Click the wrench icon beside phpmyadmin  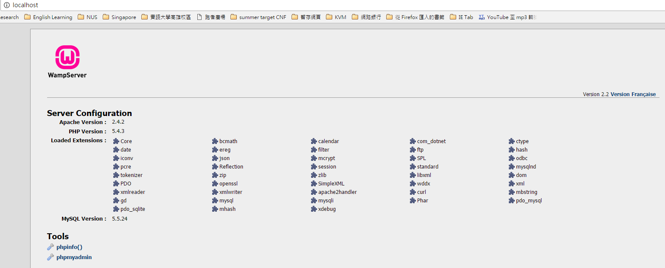click(x=51, y=257)
